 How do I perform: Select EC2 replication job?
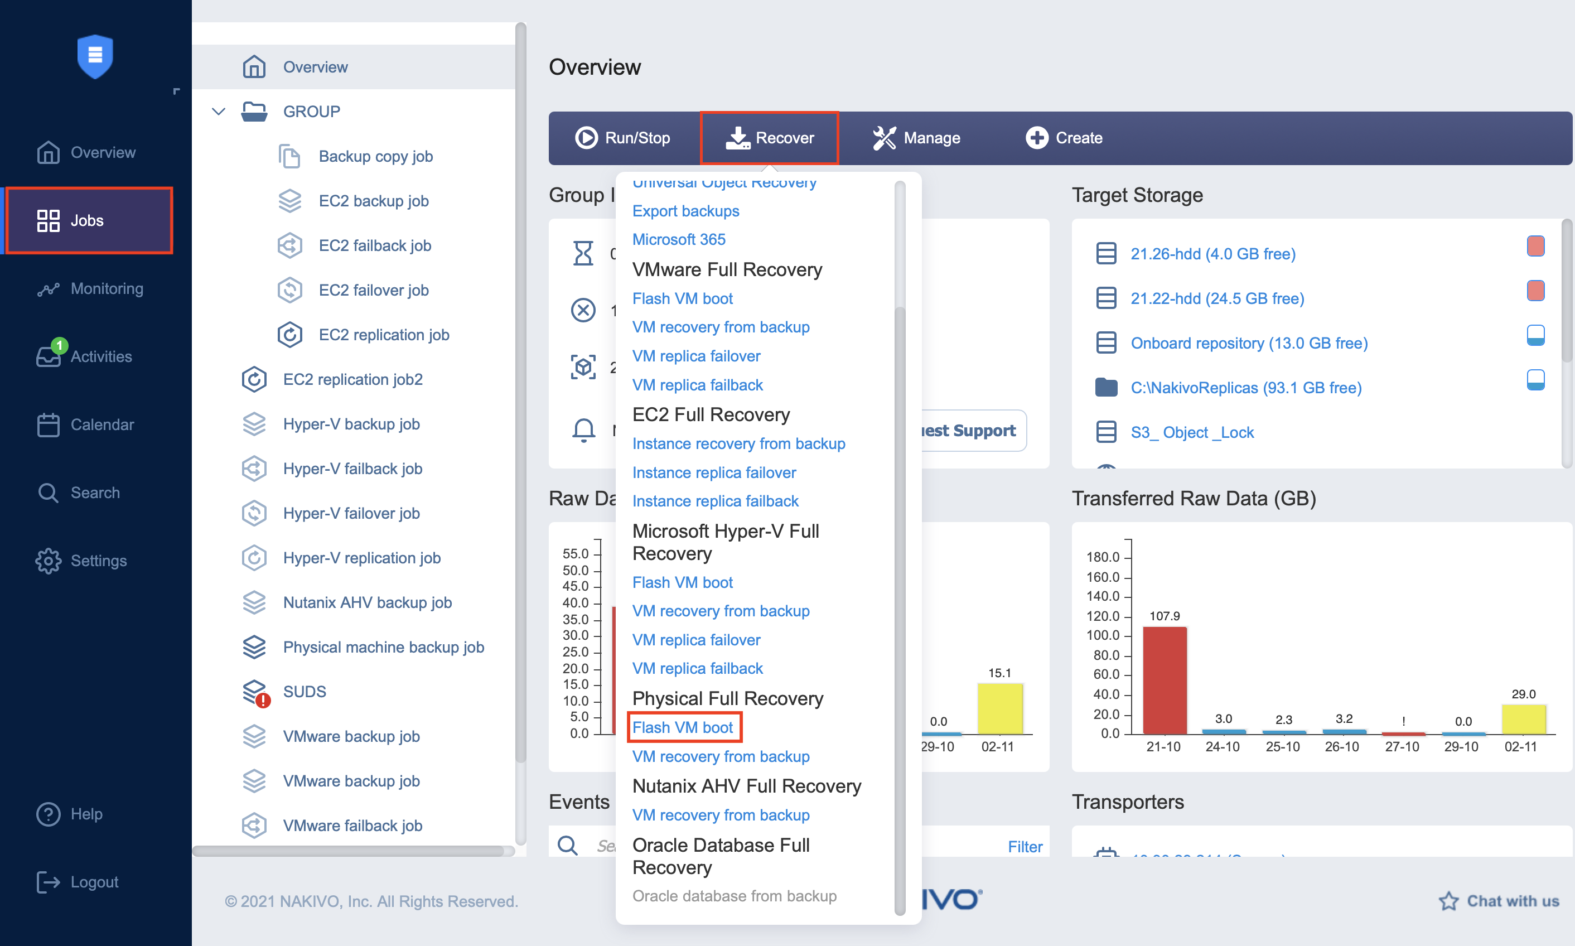(x=384, y=335)
